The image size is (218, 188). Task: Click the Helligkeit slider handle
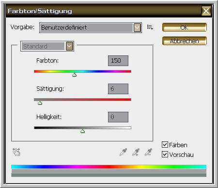pyautogui.click(x=82, y=131)
